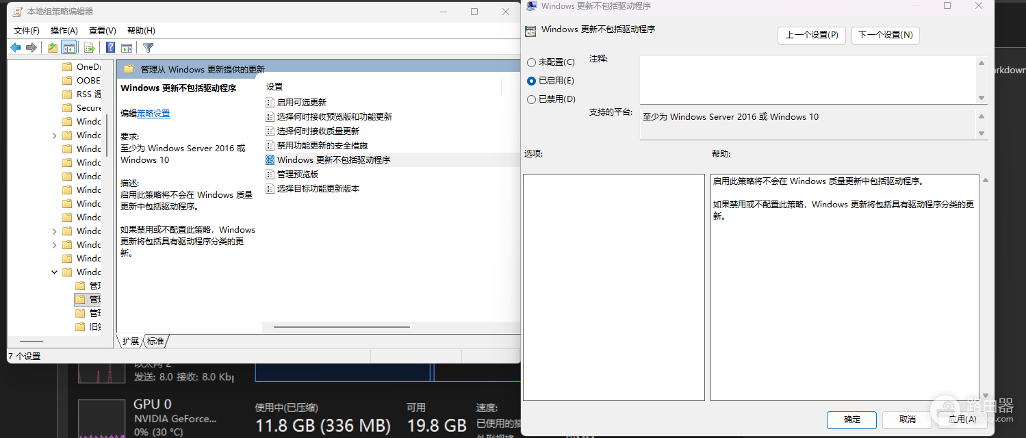
Task: Click the 注释 comment text box
Action: tap(808, 79)
